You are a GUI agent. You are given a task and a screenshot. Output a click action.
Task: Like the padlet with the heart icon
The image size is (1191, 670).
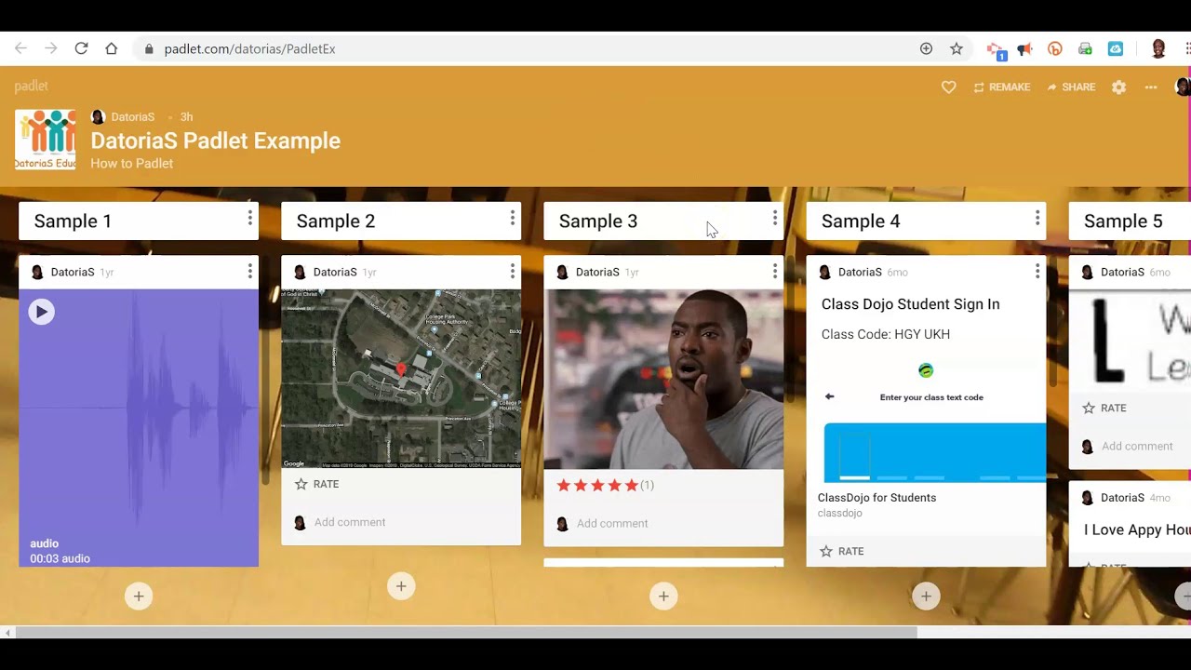pyautogui.click(x=948, y=87)
